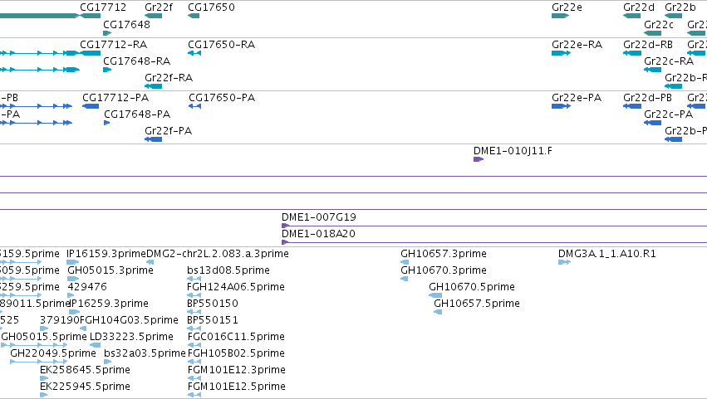Click the Gr22d gene label
Screen dimensions: 707x399
click(639, 7)
